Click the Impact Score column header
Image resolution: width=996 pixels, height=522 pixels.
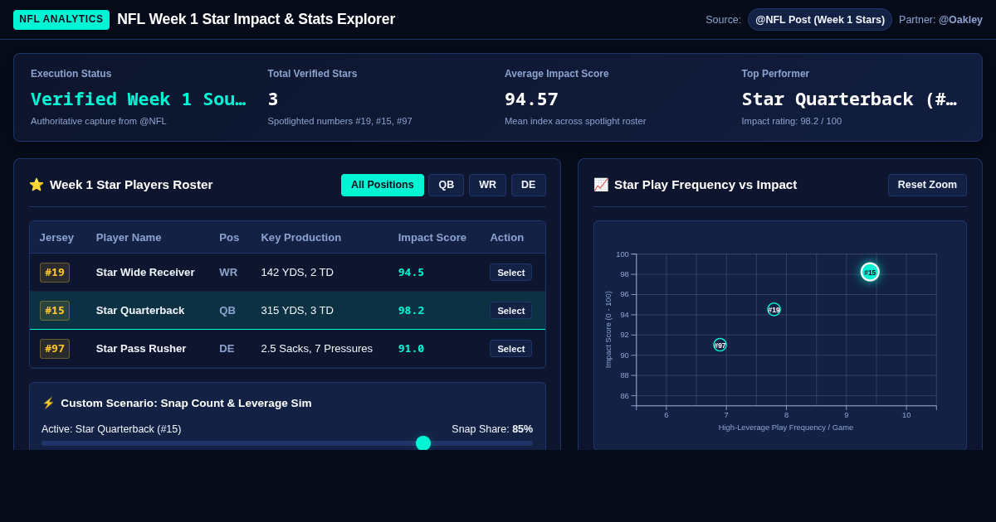point(432,237)
